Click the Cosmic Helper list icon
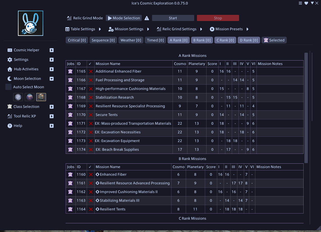The image size is (321, 232). [x=10, y=50]
